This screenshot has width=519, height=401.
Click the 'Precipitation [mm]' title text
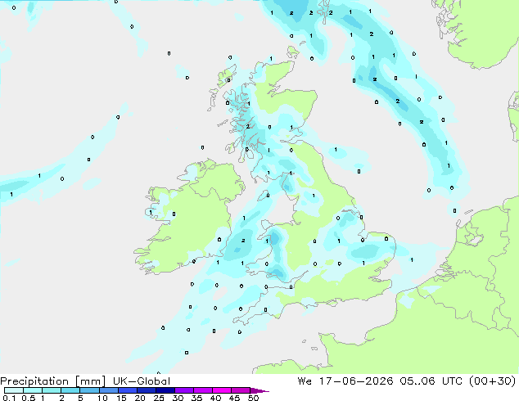[x=52, y=381]
